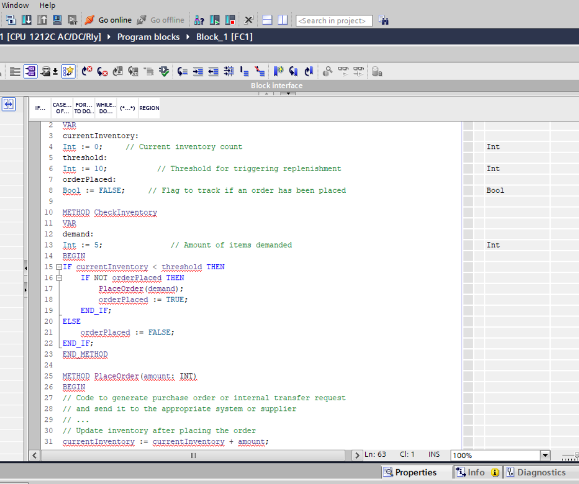Click the first lines icon in editor toolbar
Image resolution: width=579 pixels, height=484 pixels.
pos(15,71)
